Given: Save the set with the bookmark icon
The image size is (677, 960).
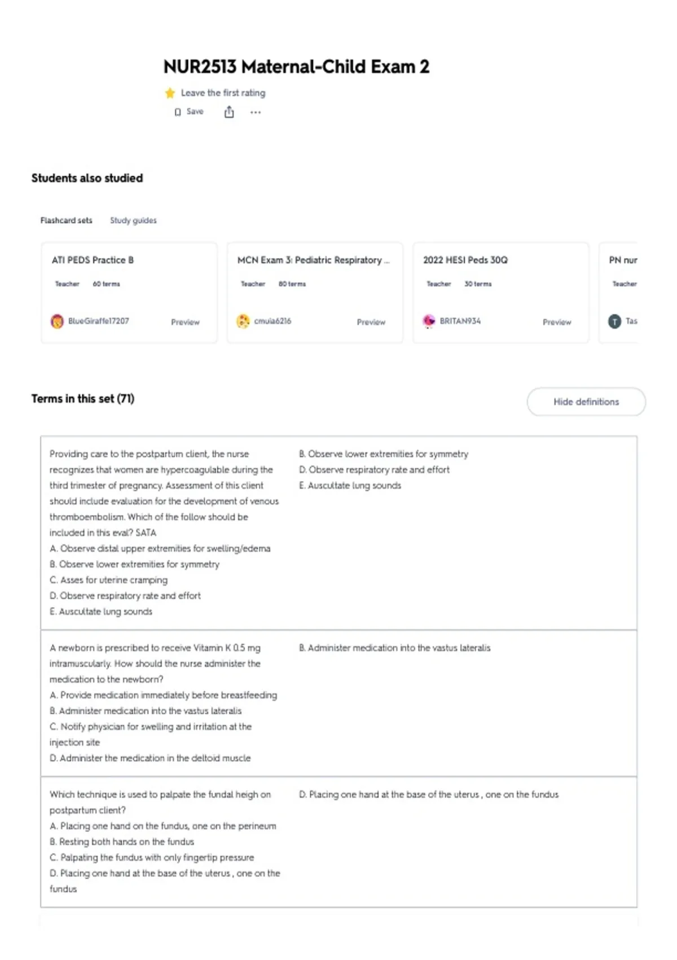Looking at the screenshot, I should click(189, 112).
